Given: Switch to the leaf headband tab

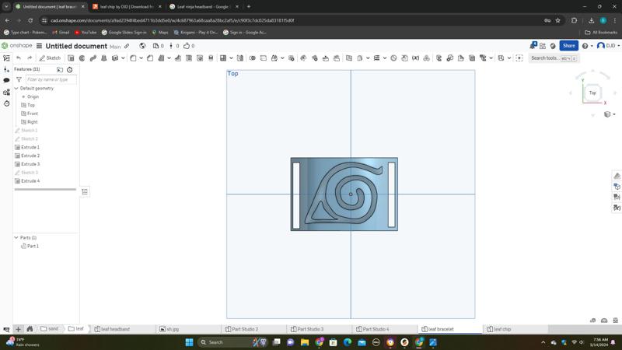Looking at the screenshot, I should pos(115,329).
